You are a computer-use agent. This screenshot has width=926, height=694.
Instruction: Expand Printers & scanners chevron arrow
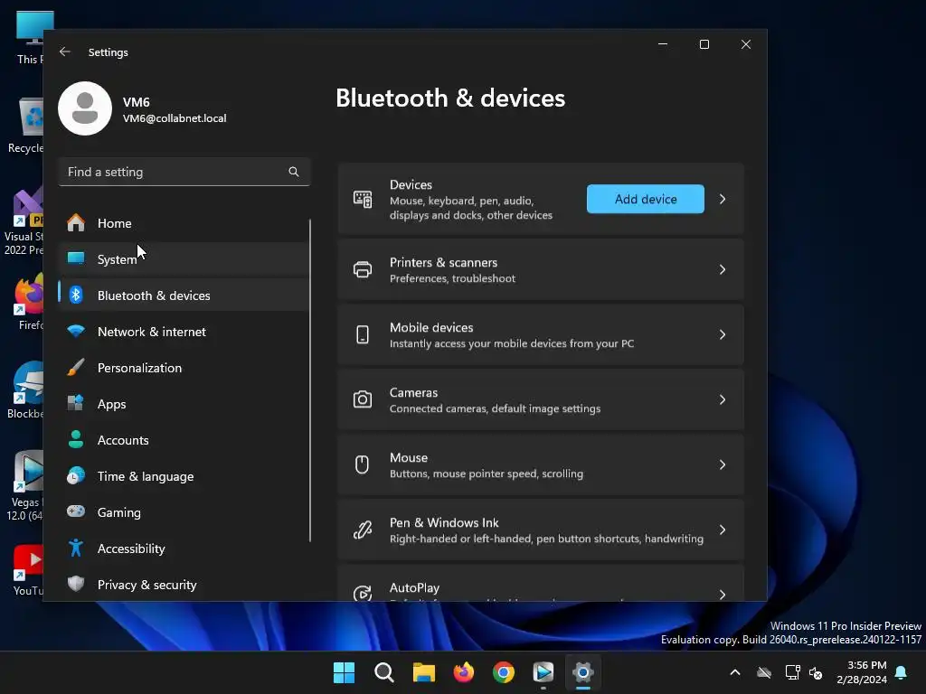[x=723, y=269]
